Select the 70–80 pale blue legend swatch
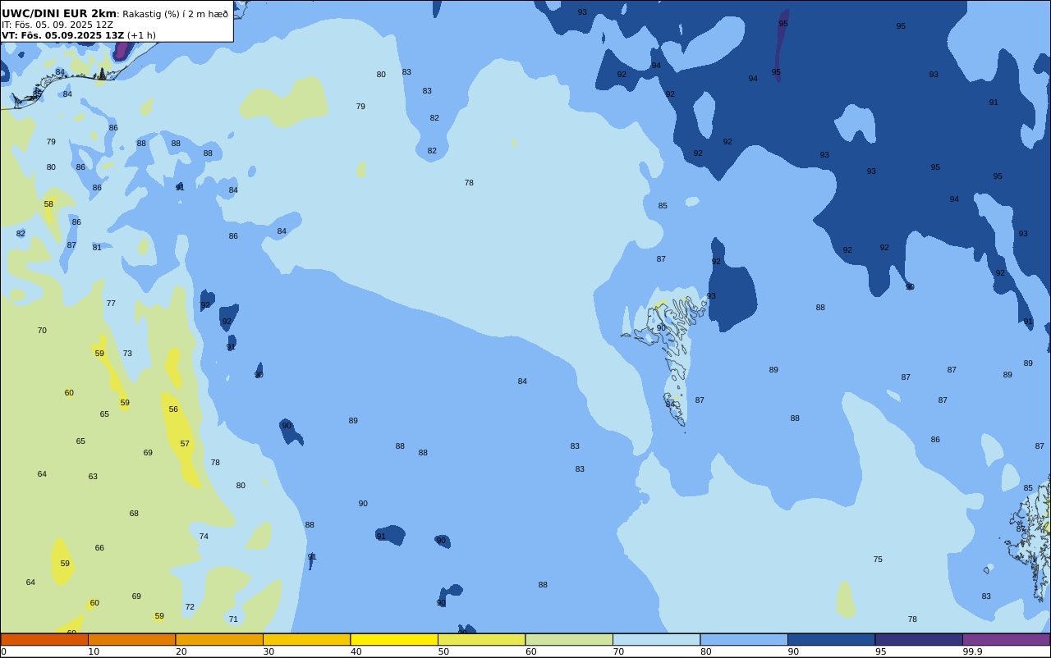 (x=656, y=639)
